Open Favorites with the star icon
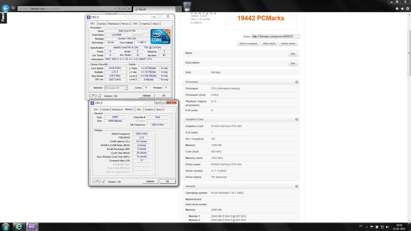Image resolution: width=411 pixels, height=231 pixels. click(402, 9)
